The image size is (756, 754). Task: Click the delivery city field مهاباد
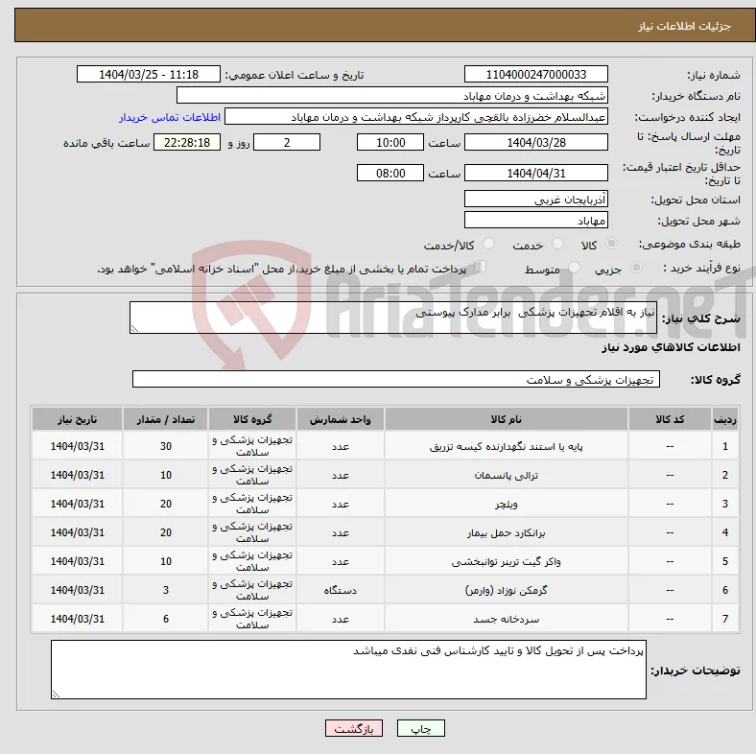pos(535,221)
